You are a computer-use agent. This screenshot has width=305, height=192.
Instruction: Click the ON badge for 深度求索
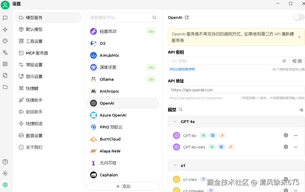[151, 67]
